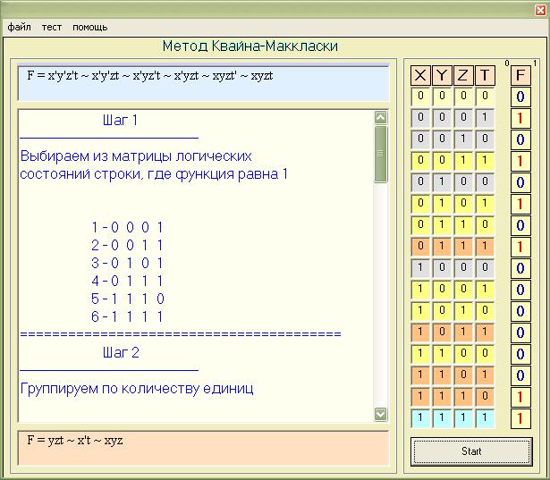Click the Z column header
550x480 pixels.
[x=463, y=75]
